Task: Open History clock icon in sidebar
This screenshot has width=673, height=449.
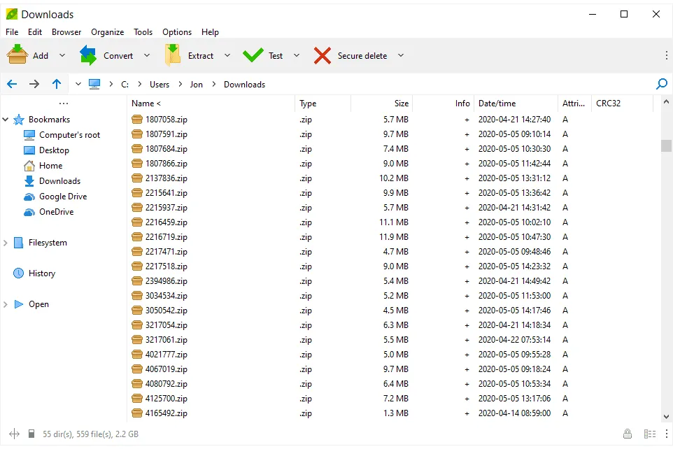Action: 18,273
